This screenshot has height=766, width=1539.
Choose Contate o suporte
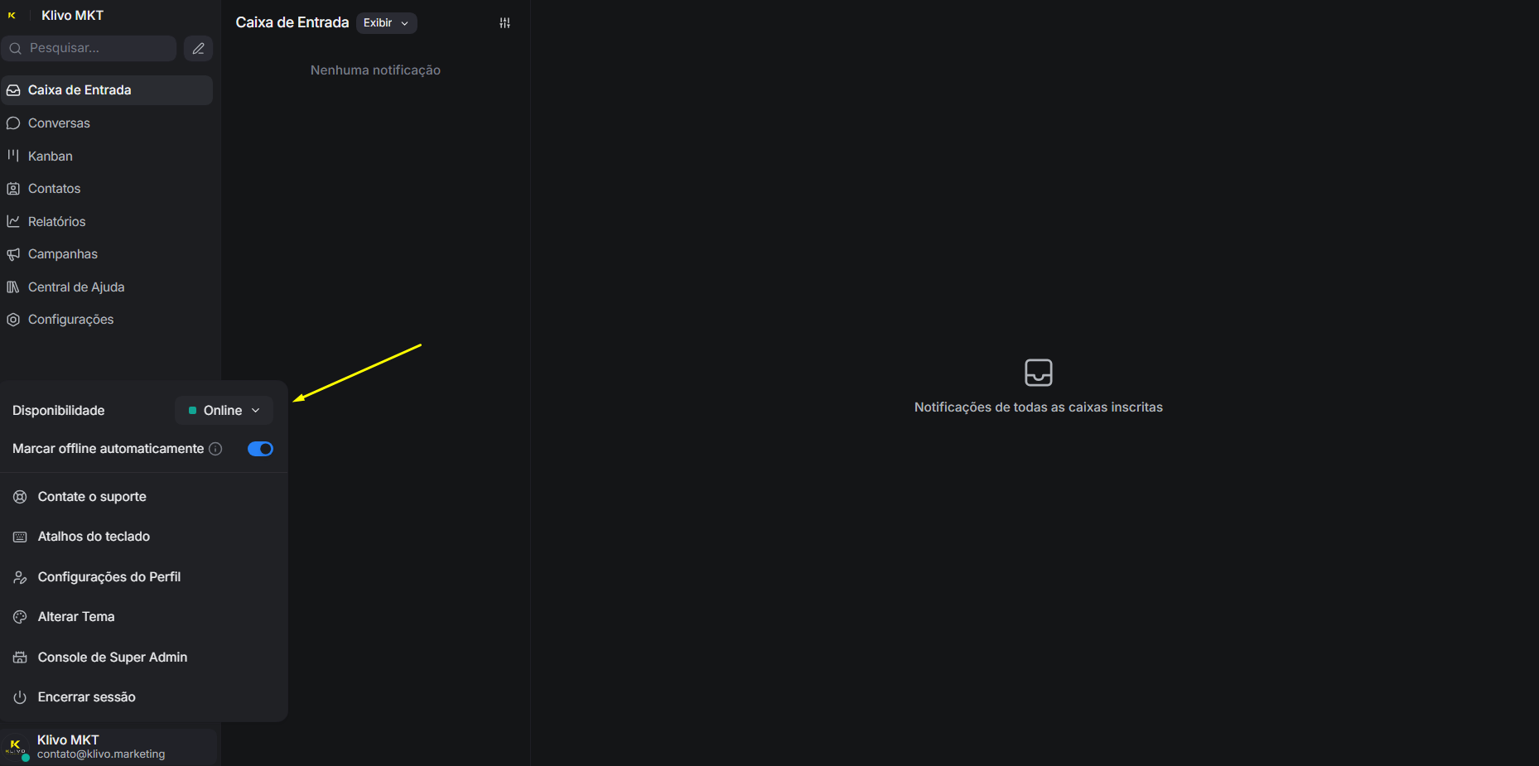pyautogui.click(x=144, y=497)
